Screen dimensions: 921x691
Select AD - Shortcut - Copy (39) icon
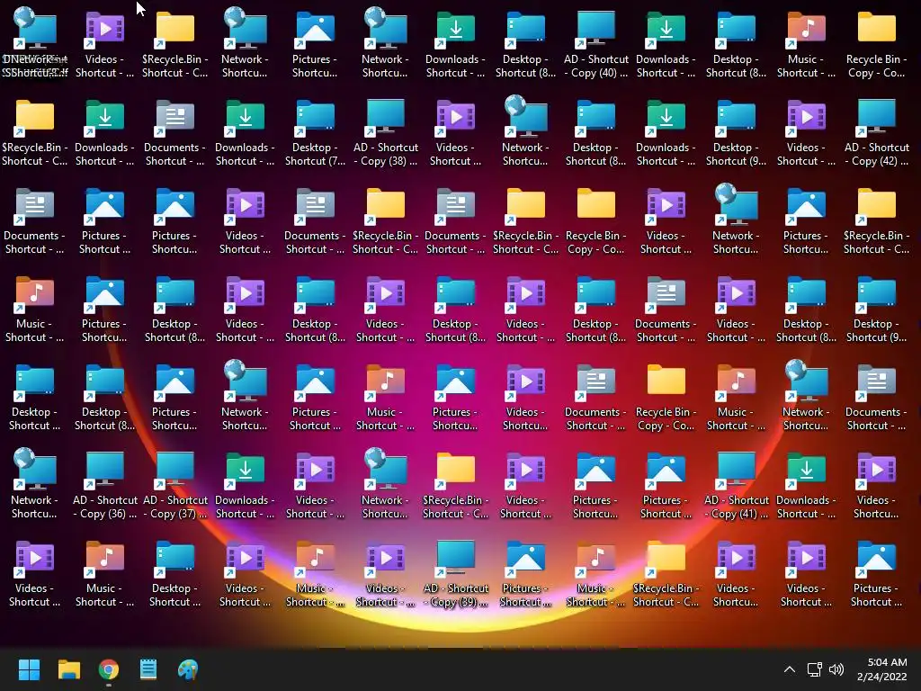coord(456,573)
